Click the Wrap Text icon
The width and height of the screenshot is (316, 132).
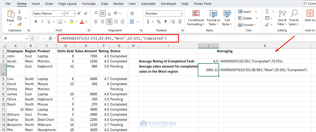click(x=132, y=14)
